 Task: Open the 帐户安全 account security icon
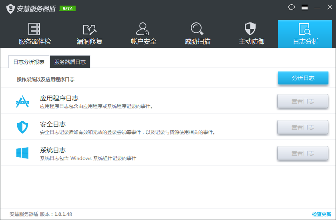(143, 29)
